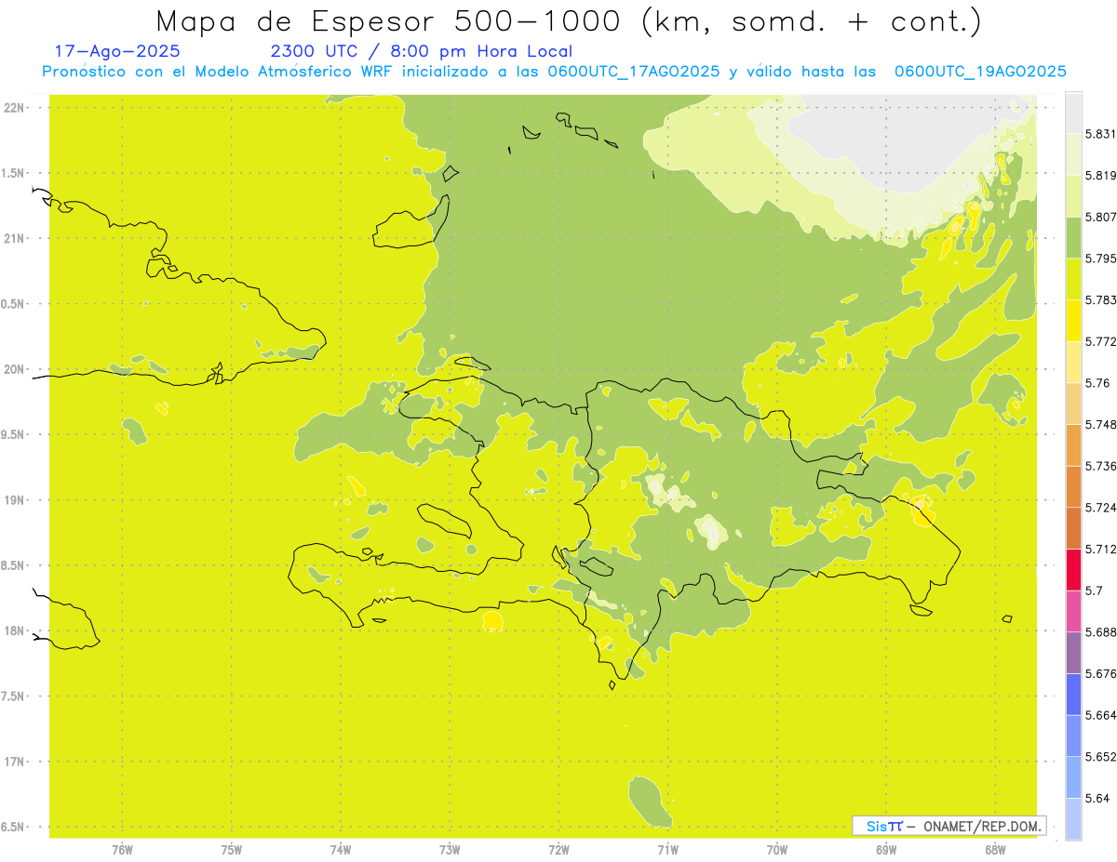Click the 21N latitude axis label
Image resolution: width=1117 pixels, height=862 pixels.
13,238
